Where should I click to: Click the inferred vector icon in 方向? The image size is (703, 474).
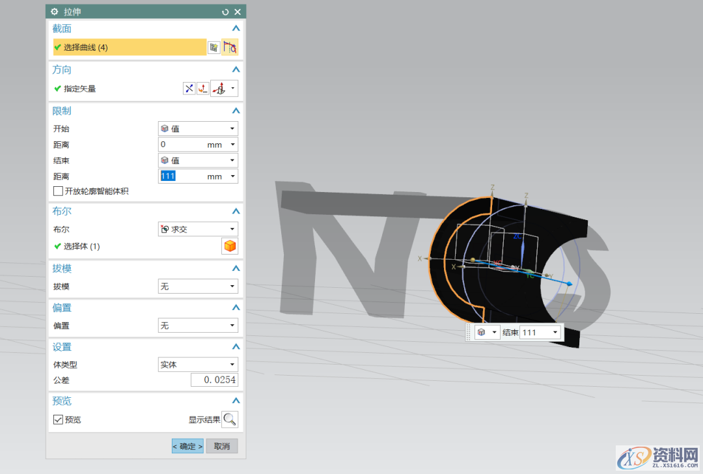[220, 89]
